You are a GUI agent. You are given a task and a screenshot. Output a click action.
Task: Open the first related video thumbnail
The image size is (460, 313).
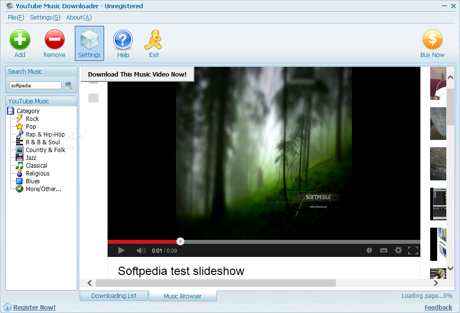pyautogui.click(x=438, y=83)
